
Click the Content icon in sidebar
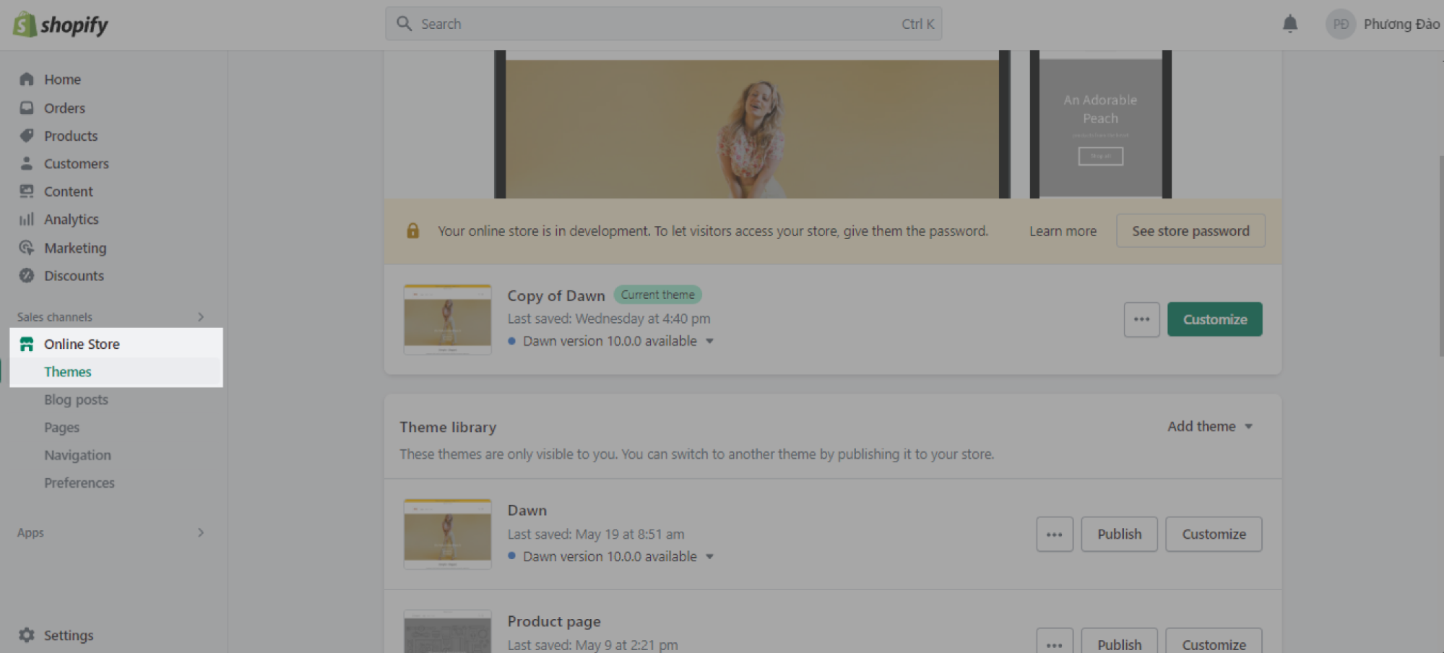tap(27, 191)
